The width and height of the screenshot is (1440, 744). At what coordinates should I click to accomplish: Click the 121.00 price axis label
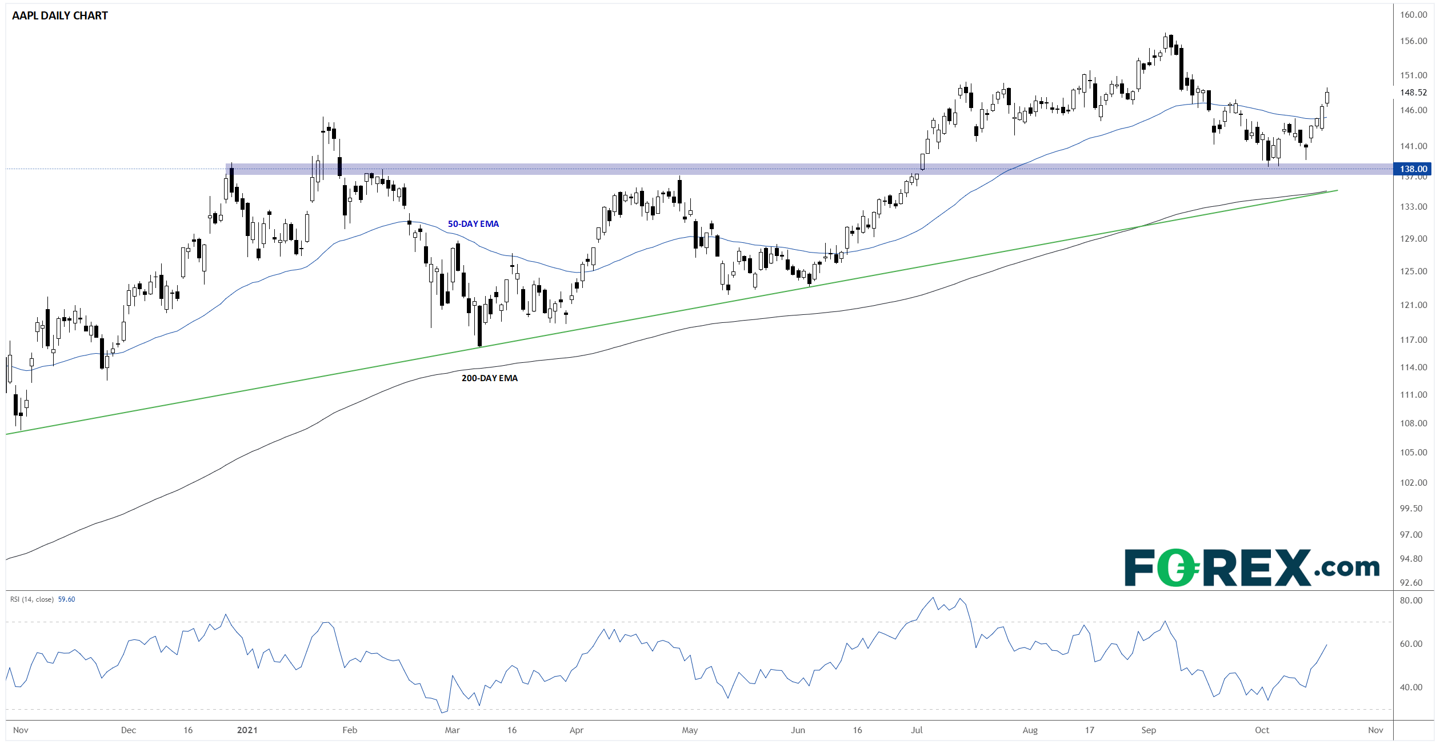(1413, 305)
